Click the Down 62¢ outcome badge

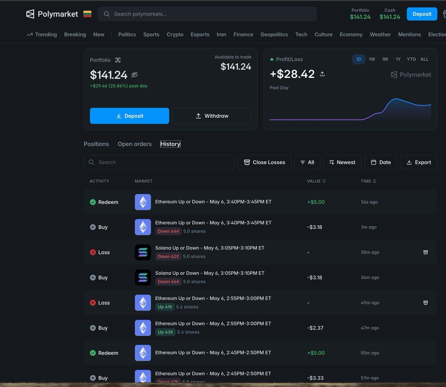168,256
